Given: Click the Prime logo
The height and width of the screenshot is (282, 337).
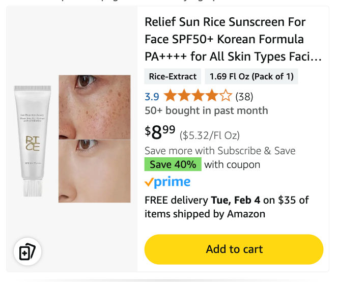Looking at the screenshot, I should click(x=167, y=182).
